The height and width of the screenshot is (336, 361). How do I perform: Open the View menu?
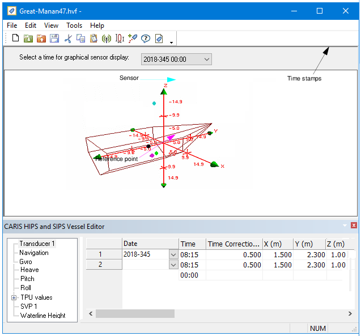[51, 25]
